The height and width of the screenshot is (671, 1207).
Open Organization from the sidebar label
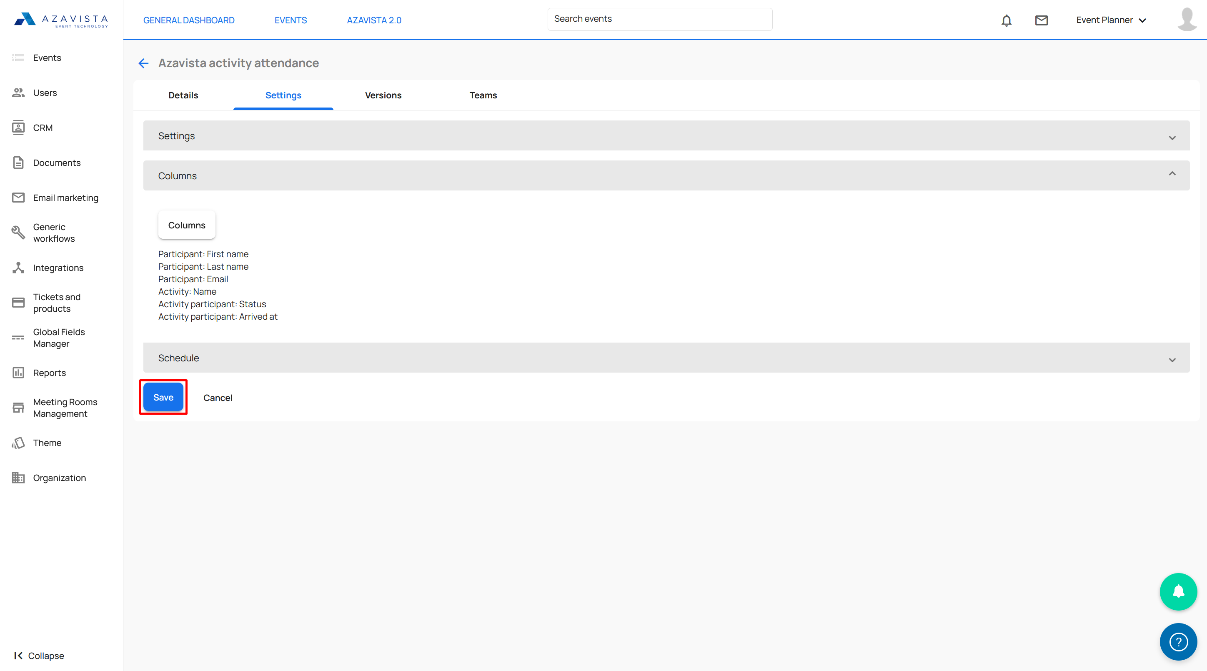(60, 478)
